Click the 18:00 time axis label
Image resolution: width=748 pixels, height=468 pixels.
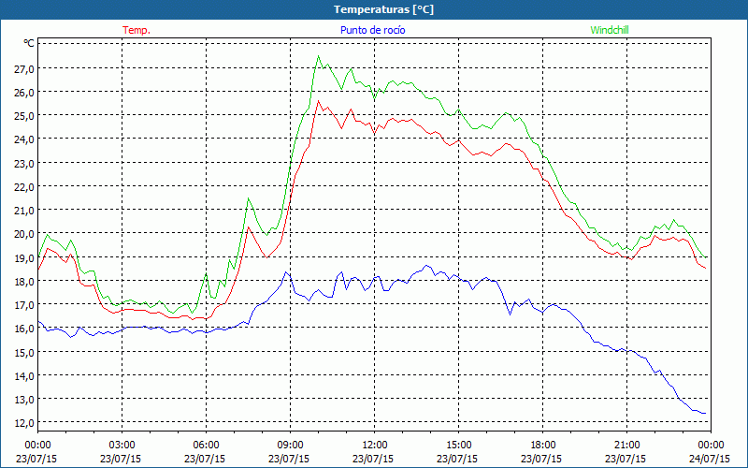pos(542,446)
